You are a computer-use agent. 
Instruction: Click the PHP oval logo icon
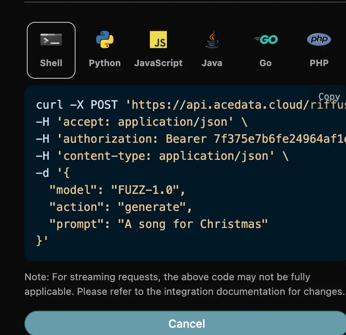[x=319, y=39]
